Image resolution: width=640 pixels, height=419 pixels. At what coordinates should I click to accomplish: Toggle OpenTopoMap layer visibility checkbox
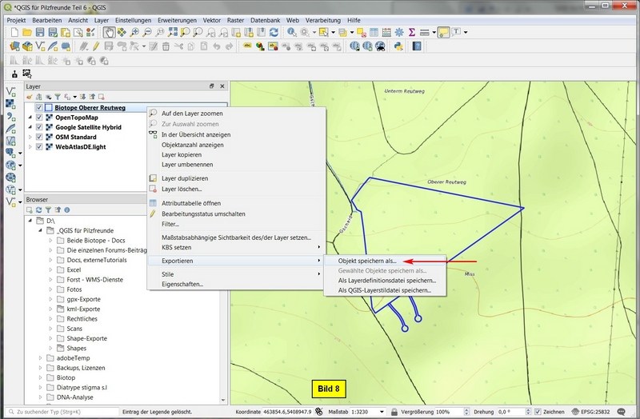pyautogui.click(x=39, y=118)
